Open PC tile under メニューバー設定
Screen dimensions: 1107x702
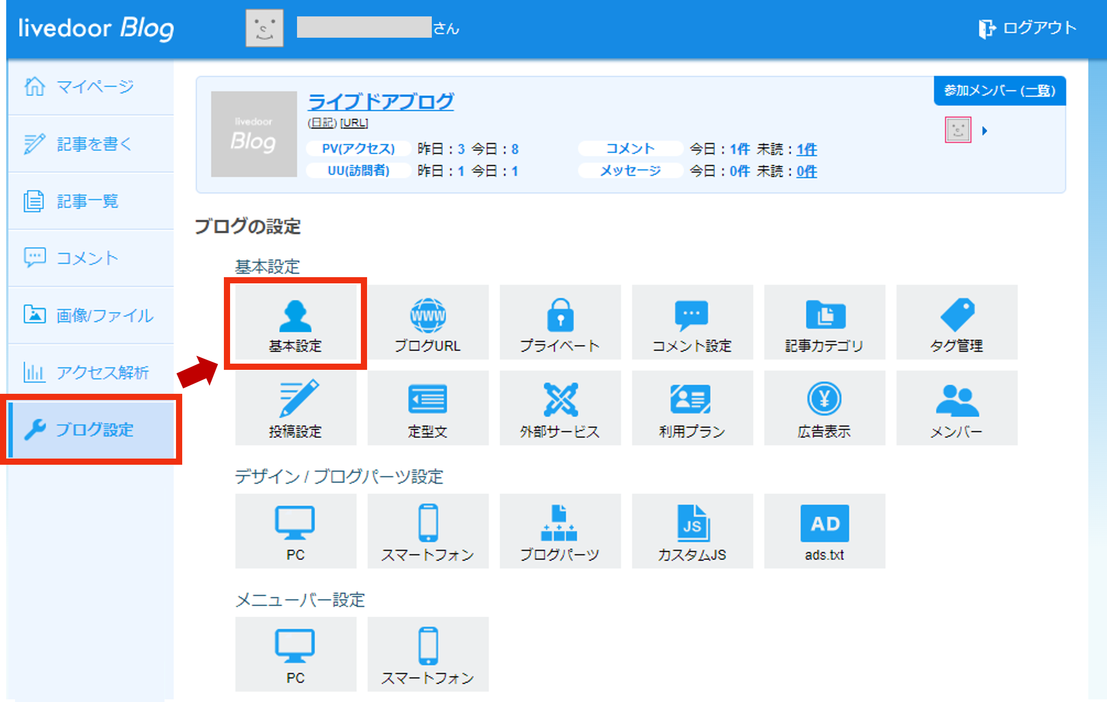[296, 655]
